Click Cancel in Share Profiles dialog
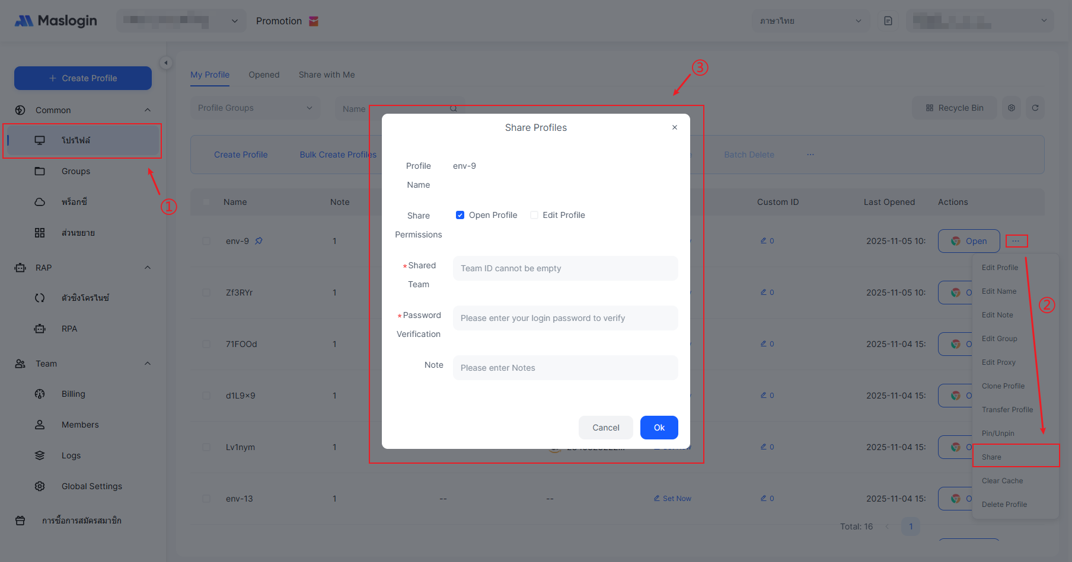Screen dimensions: 1072x562 pos(605,428)
